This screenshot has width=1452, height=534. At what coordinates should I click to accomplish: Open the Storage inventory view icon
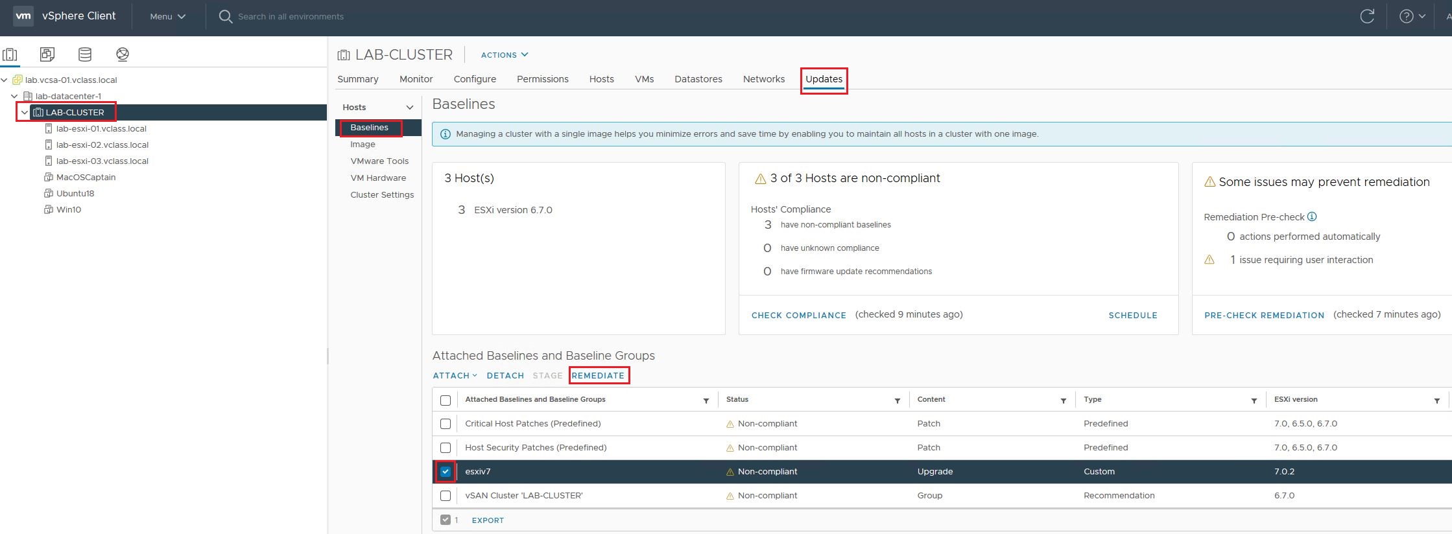click(85, 54)
